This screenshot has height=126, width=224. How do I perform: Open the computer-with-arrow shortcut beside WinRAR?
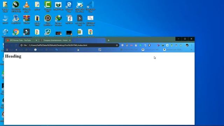[x=16, y=20]
